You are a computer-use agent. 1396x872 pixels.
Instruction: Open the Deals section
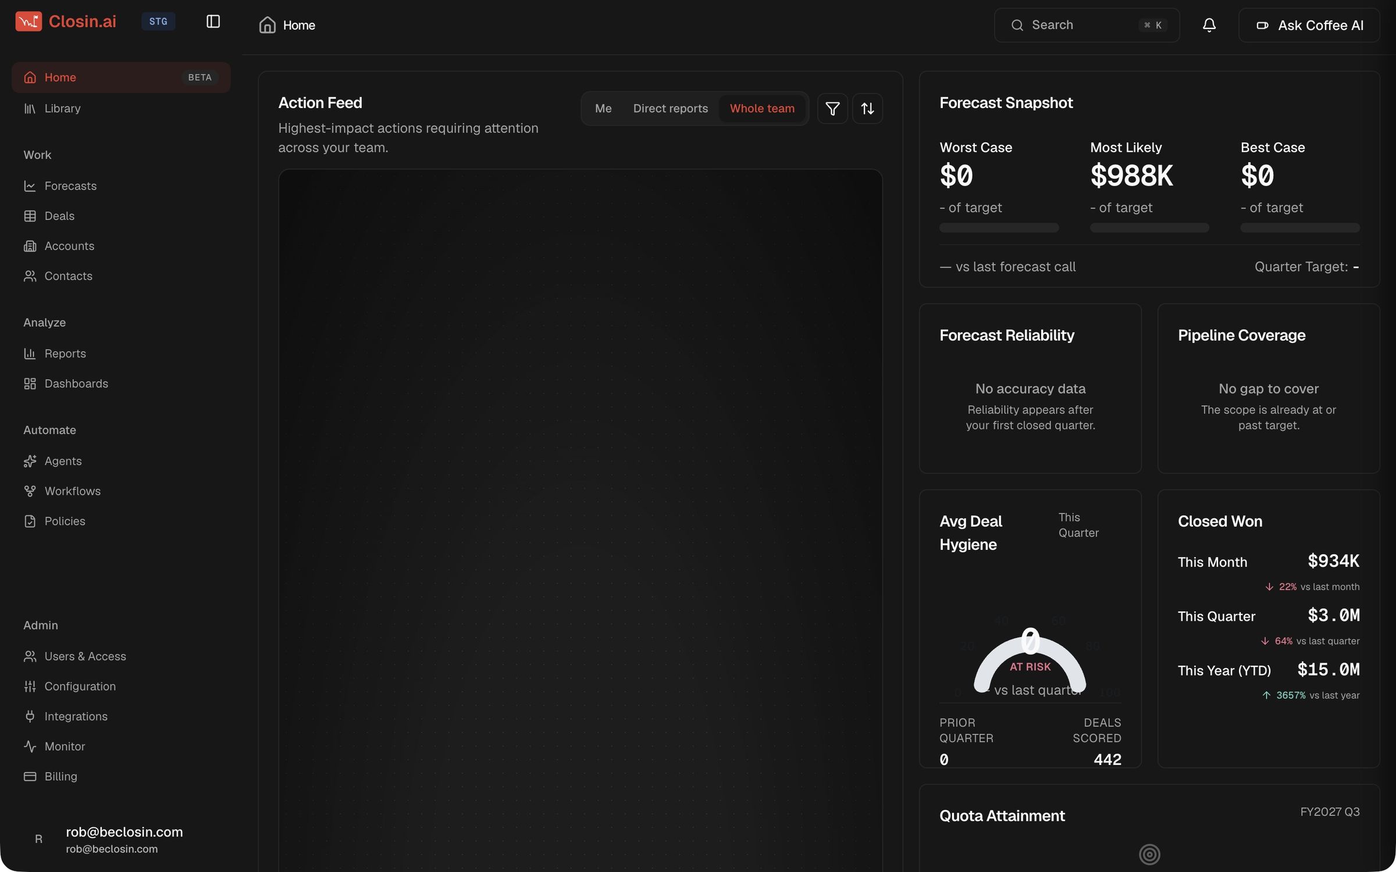121,216
